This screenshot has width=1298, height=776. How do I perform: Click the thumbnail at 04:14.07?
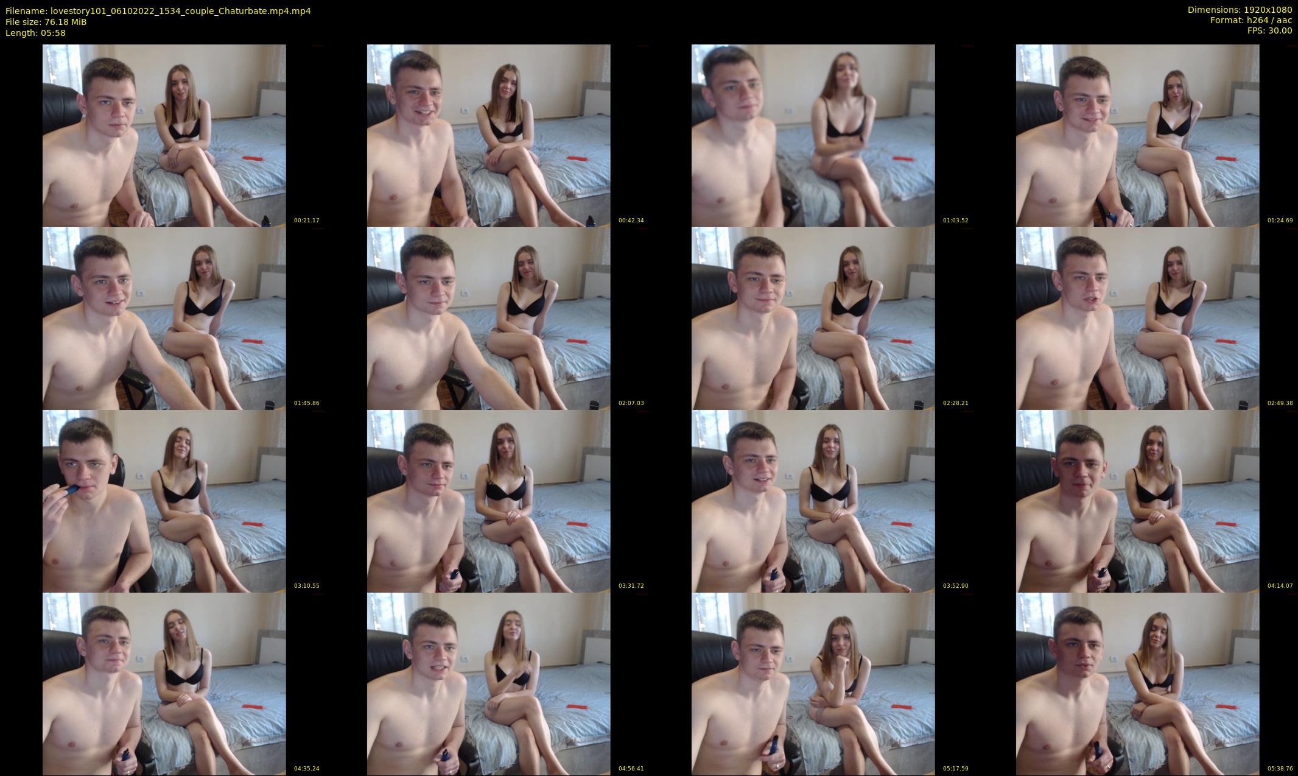pyautogui.click(x=1137, y=501)
